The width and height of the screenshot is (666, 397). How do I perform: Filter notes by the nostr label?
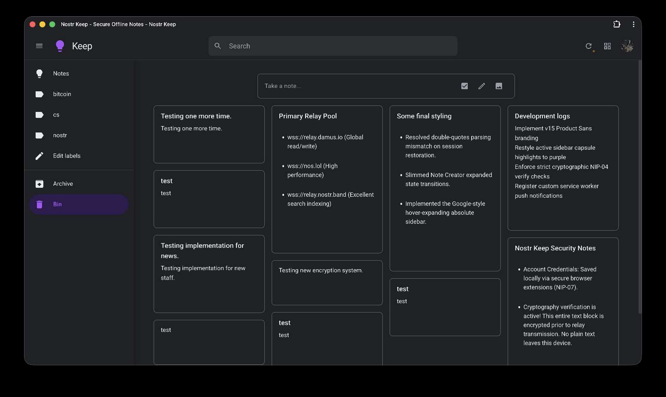[79, 135]
